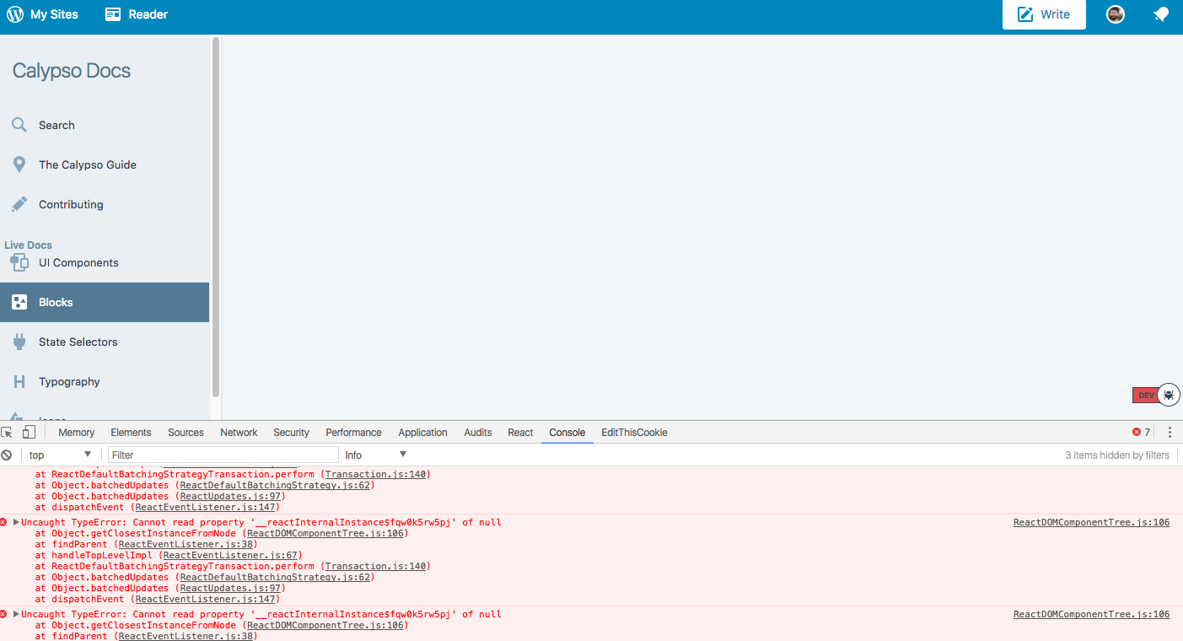Select the Blocks sidebar item
Viewport: 1183px width, 641px height.
tap(105, 302)
